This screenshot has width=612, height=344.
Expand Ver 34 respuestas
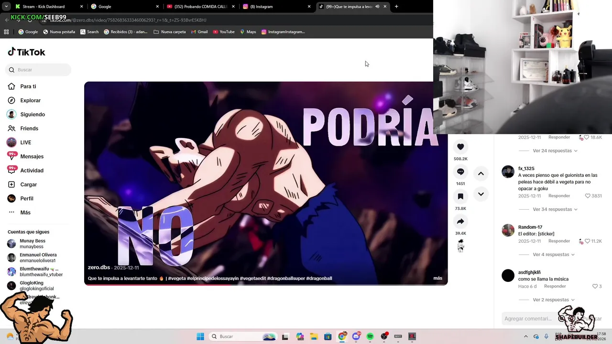tap(555, 209)
